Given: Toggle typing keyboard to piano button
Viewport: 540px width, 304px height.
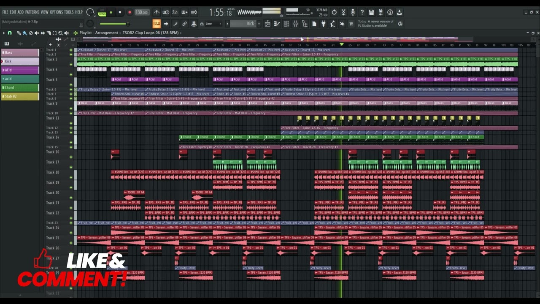Looking at the screenshot, I should point(157,24).
